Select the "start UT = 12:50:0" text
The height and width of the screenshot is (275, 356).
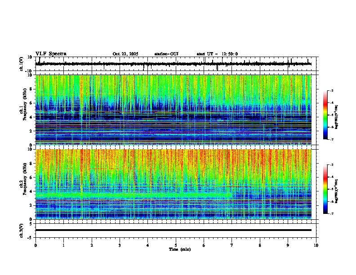point(217,54)
